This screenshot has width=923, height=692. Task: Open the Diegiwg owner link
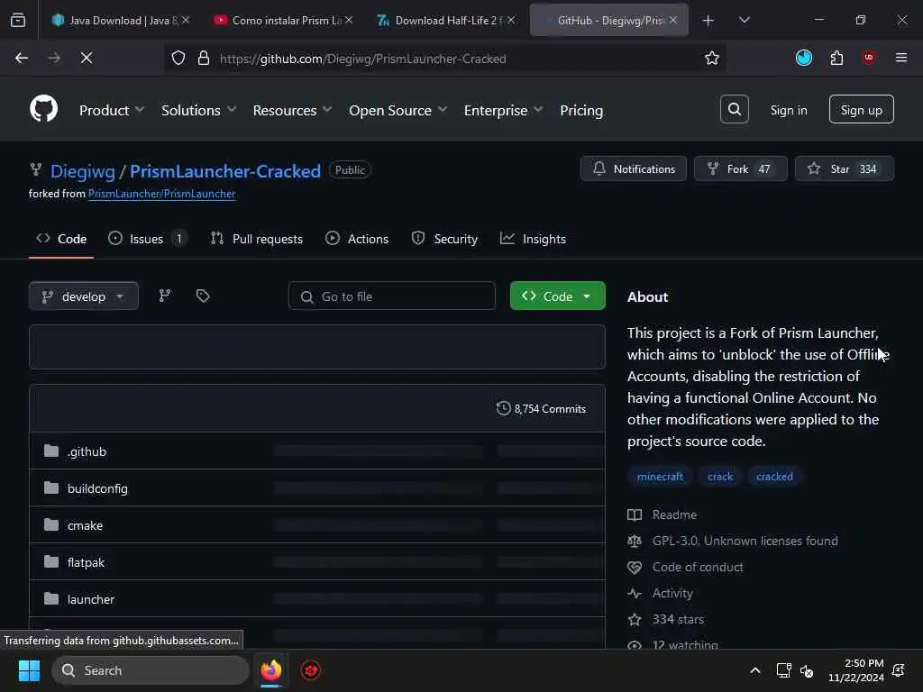(82, 170)
